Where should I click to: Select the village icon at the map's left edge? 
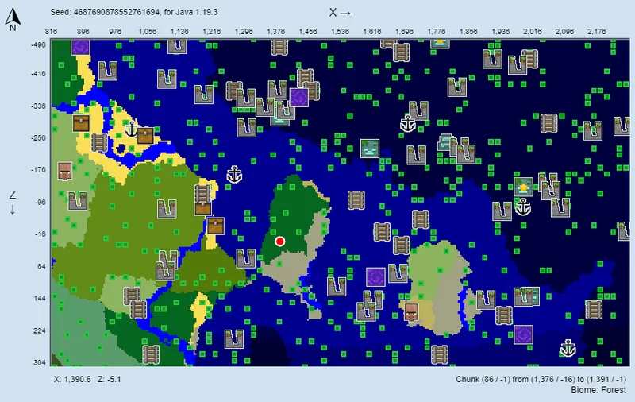(65, 171)
